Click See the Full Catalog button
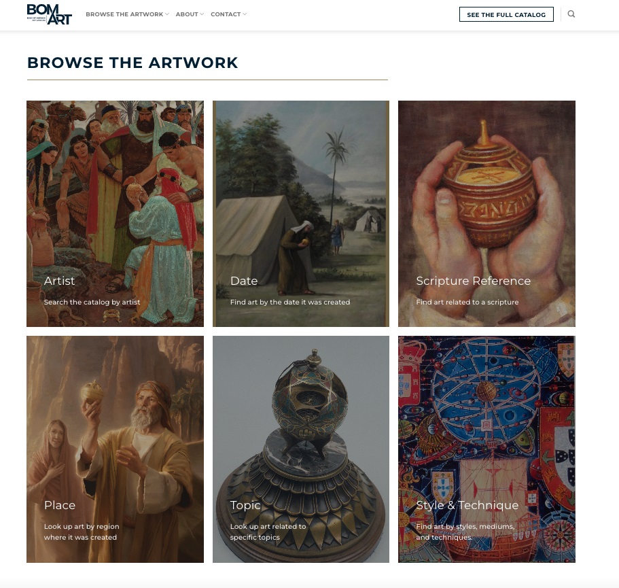619x588 pixels. pyautogui.click(x=506, y=14)
